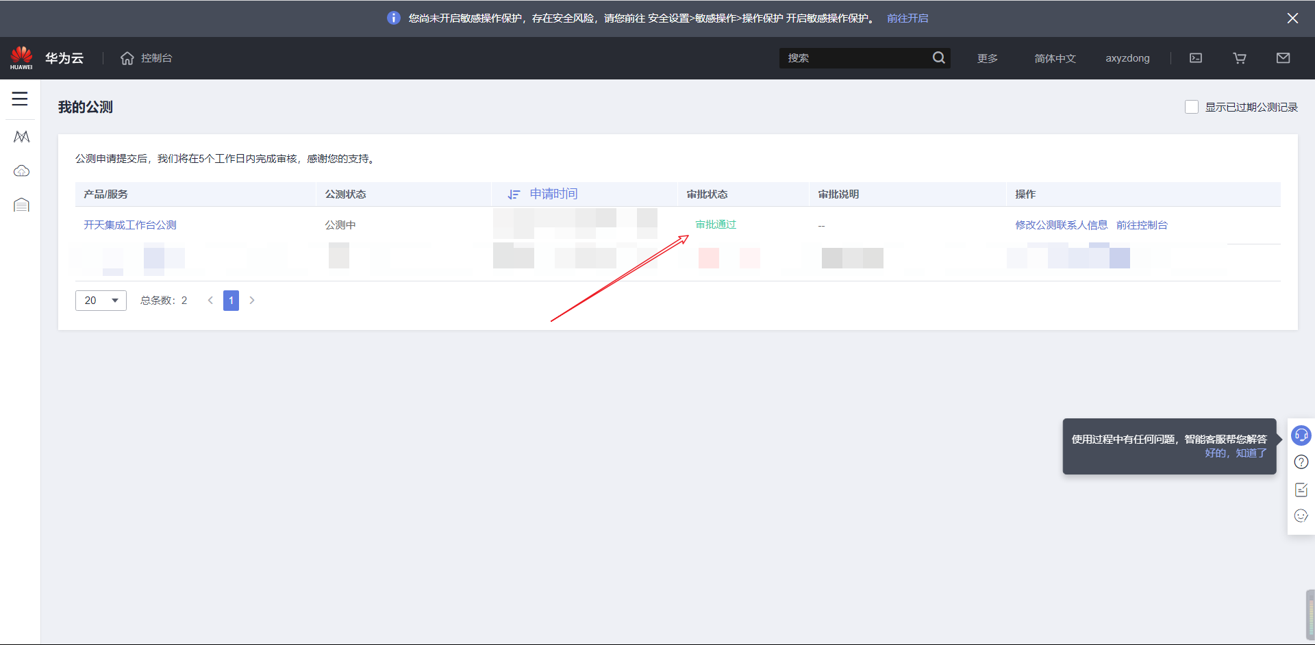Click the 产品/服务 column header

(x=105, y=194)
